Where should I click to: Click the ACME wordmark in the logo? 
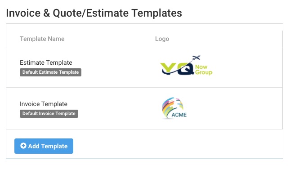click(x=179, y=115)
